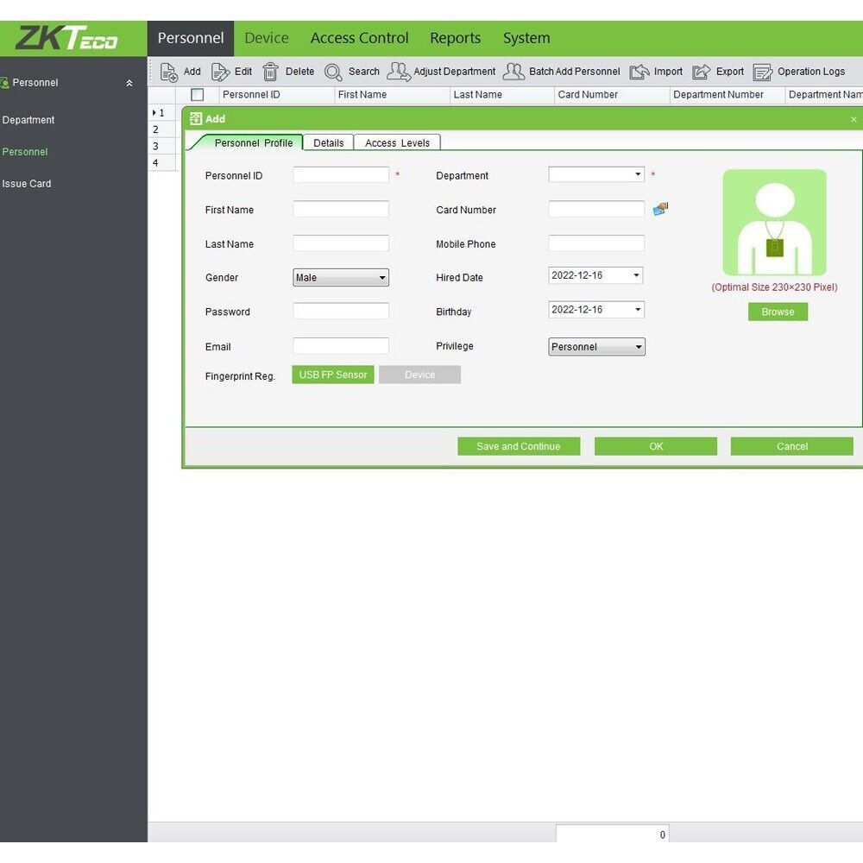Select table row number 3
Viewport: 863px width, 863px height.
pos(162,146)
